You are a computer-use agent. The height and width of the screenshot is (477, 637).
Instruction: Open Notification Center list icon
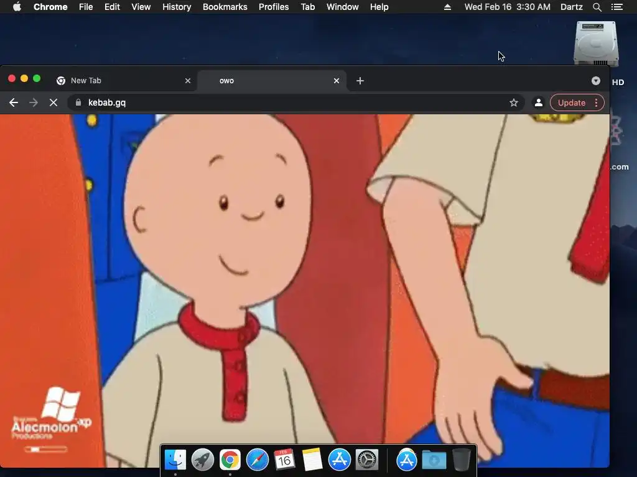tap(617, 7)
